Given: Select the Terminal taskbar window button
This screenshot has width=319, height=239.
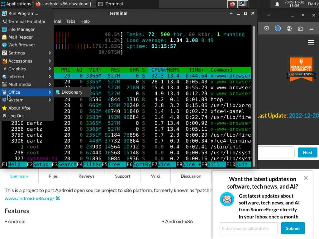Looking at the screenshot, I should click(x=127, y=4).
